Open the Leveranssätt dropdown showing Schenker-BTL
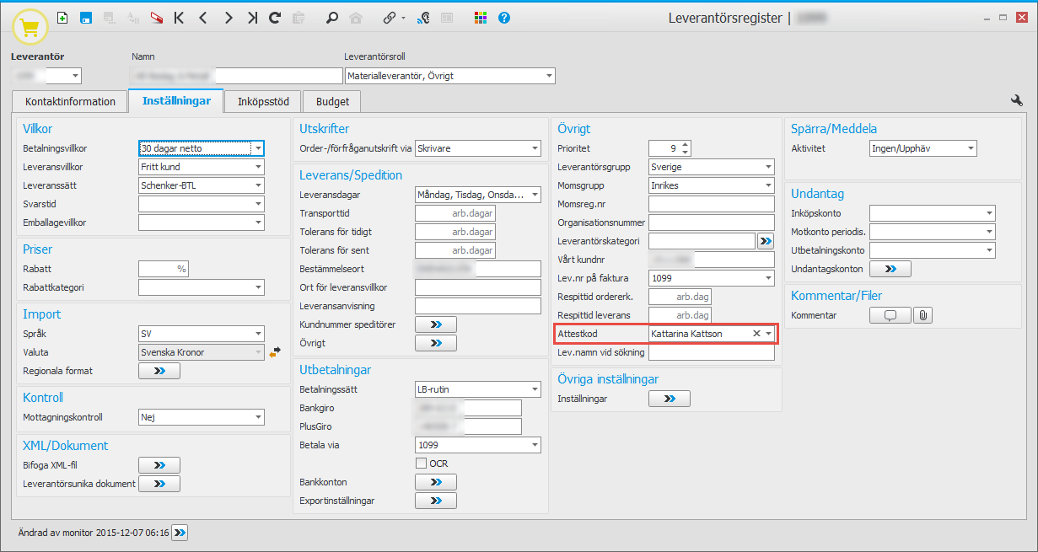Image resolution: width=1038 pixels, height=552 pixels. [x=258, y=185]
